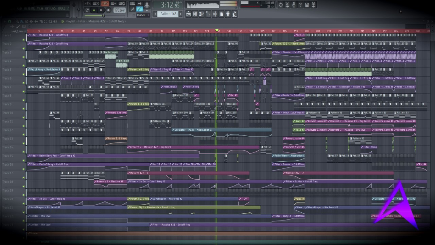The width and height of the screenshot is (435, 245).
Task: Pause playback
Action: point(94,10)
